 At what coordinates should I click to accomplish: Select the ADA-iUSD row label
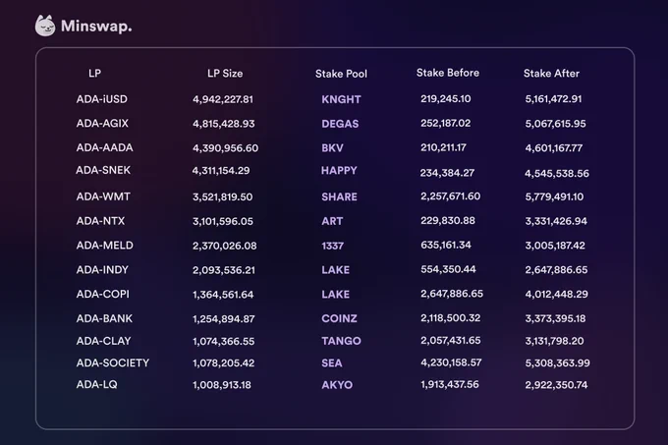(102, 99)
